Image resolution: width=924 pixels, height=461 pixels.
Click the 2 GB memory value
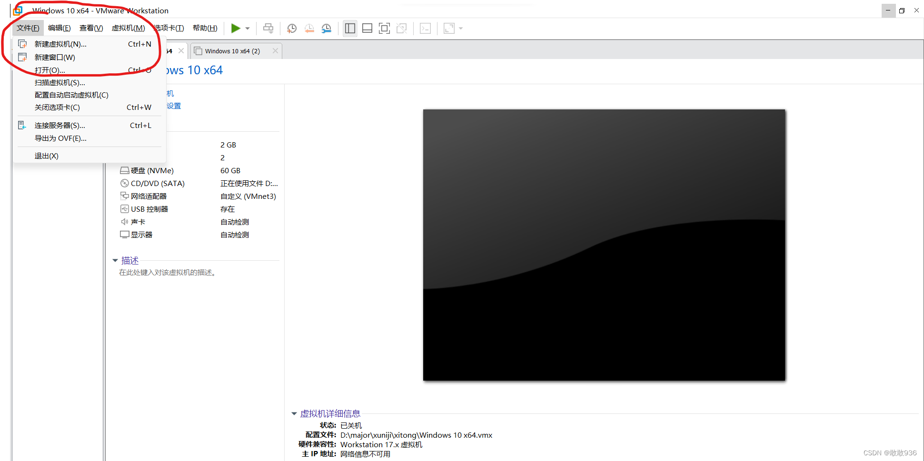pos(229,145)
